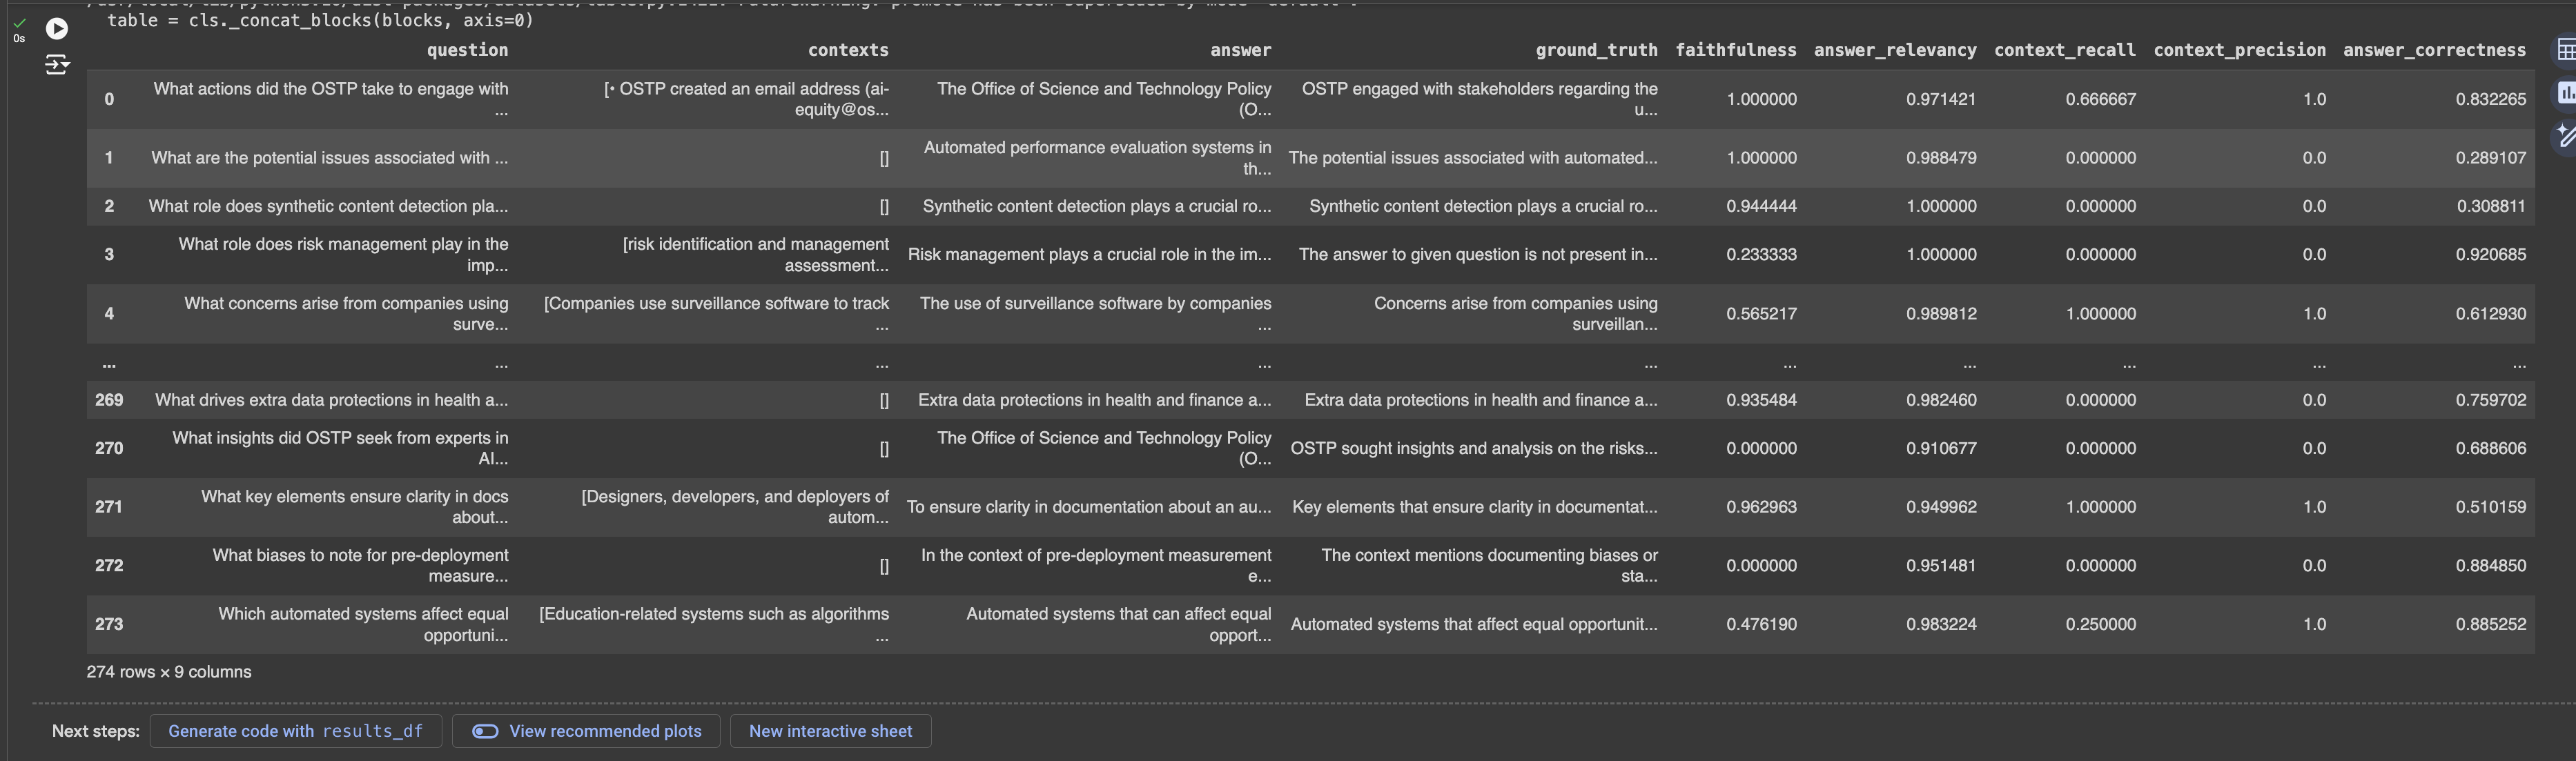Click the answer_correctness value 0.920685
This screenshot has width=2576, height=761.
coord(2490,255)
